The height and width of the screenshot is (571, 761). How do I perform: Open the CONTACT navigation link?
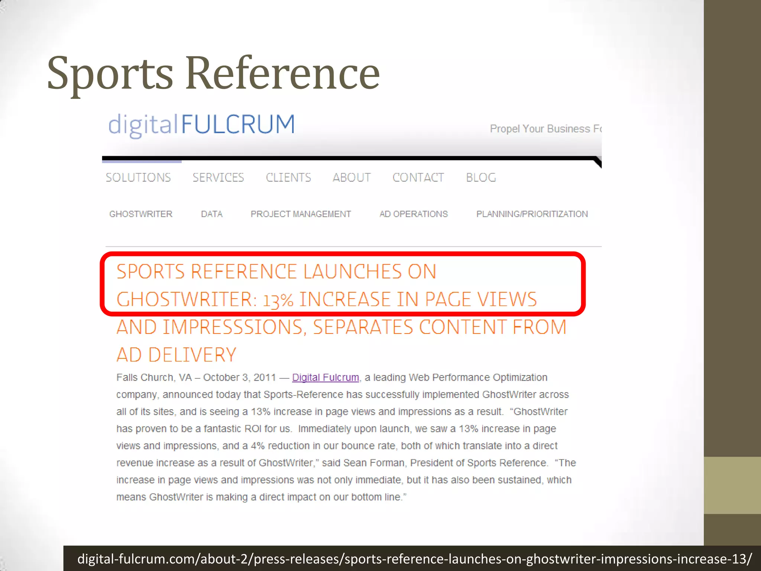pos(418,178)
